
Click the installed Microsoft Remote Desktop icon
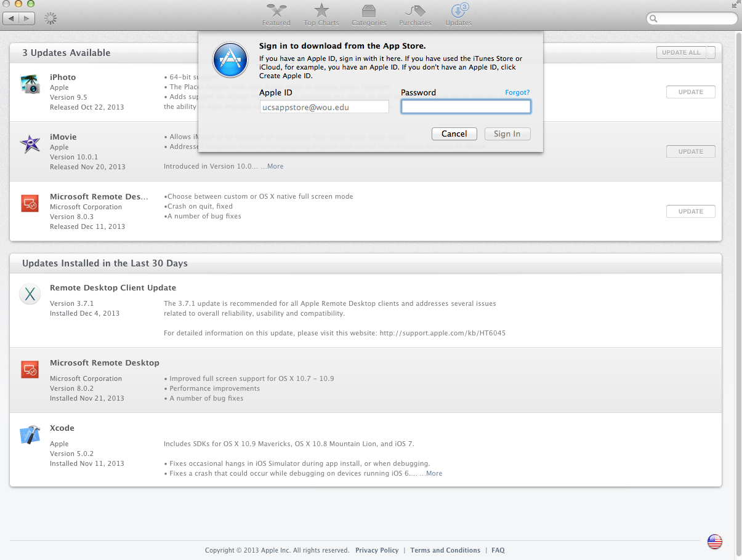[30, 369]
